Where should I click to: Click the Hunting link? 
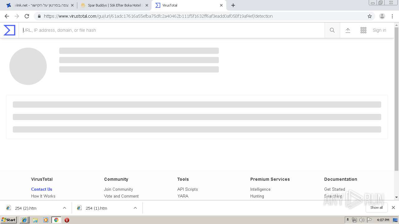click(x=257, y=196)
